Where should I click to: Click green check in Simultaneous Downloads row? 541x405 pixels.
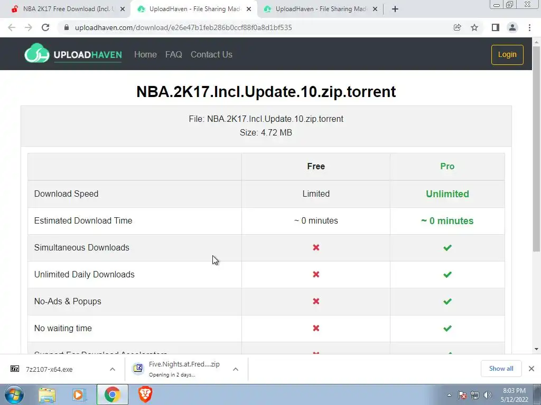[447, 248]
